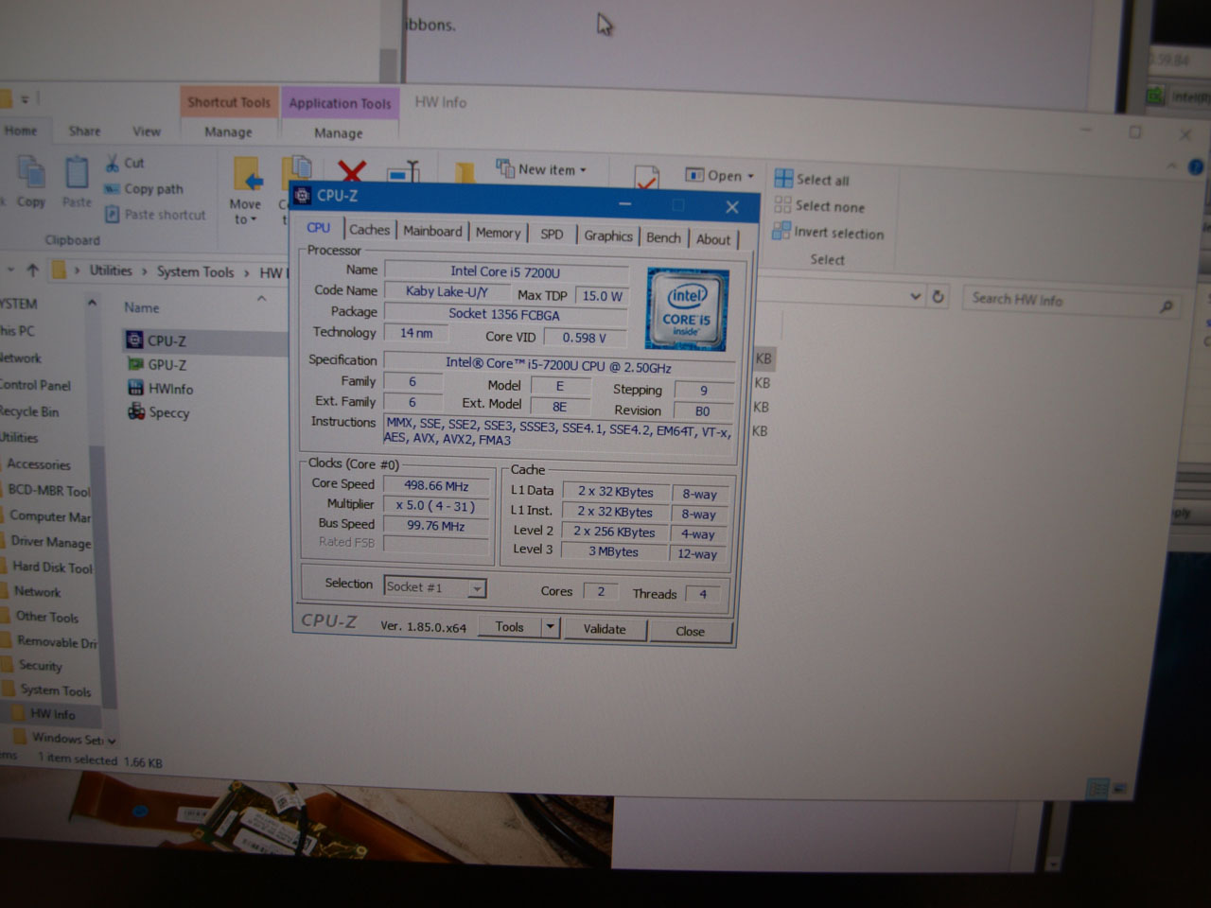The height and width of the screenshot is (908, 1211).
Task: Click the Refresh icon beside address bar
Action: (938, 296)
